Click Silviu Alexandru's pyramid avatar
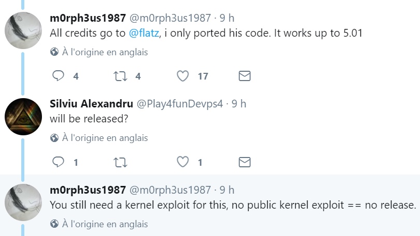The width and height of the screenshot is (420, 236). click(23, 116)
